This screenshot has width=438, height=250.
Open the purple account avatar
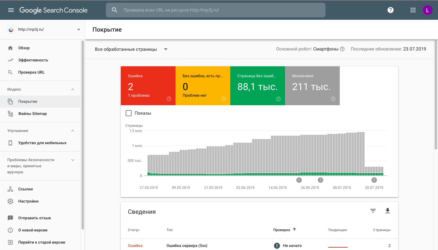point(427,10)
